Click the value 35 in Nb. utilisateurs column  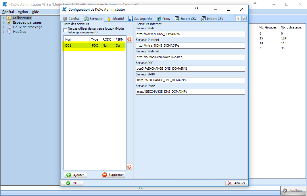(283, 48)
